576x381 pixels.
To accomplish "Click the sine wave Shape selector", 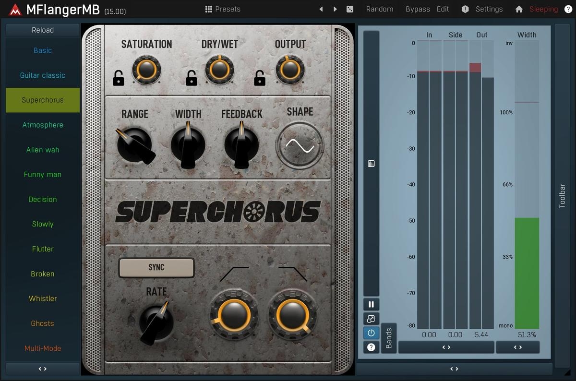I will click(x=300, y=145).
